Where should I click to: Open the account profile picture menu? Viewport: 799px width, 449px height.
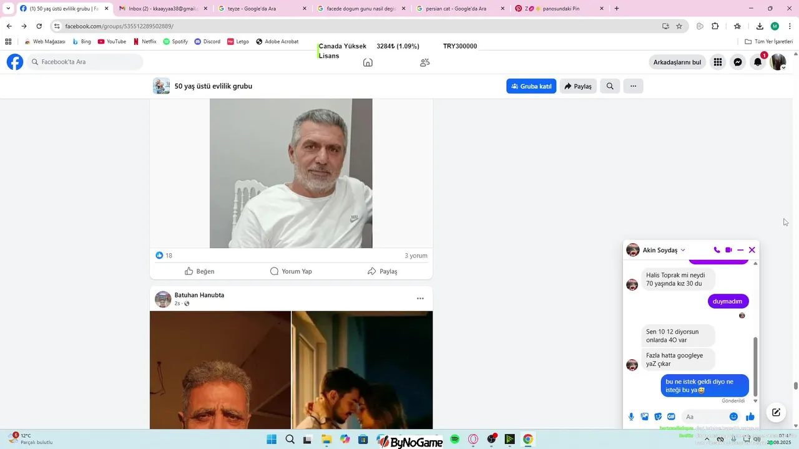(778, 62)
